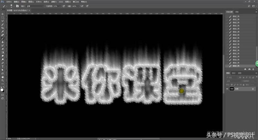Click the Background layer thumbnail
The height and width of the screenshot is (140, 258).
(232, 89)
